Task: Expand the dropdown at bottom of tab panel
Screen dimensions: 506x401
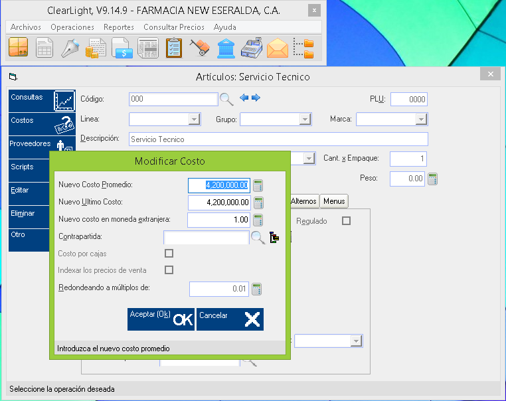Action: [x=356, y=341]
